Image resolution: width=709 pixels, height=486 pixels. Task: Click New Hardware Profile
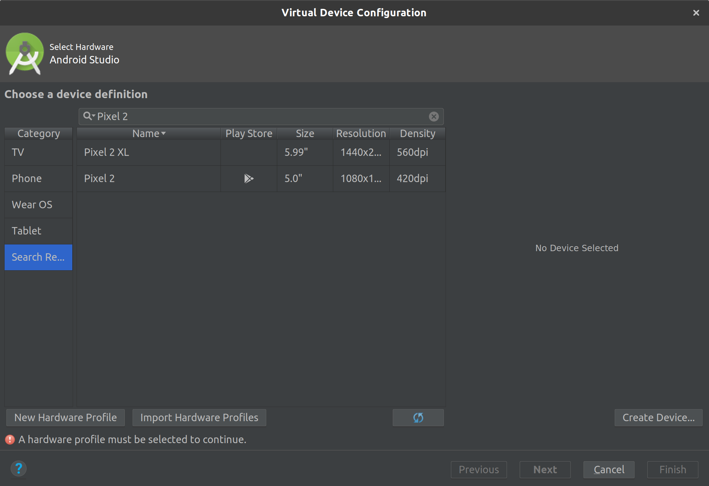click(65, 418)
